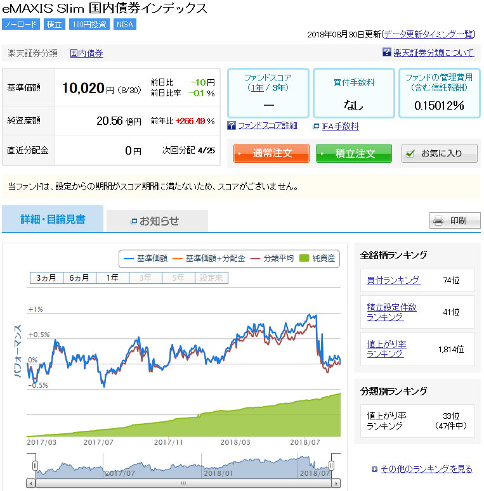Click the 100円投資 tag

point(89,24)
